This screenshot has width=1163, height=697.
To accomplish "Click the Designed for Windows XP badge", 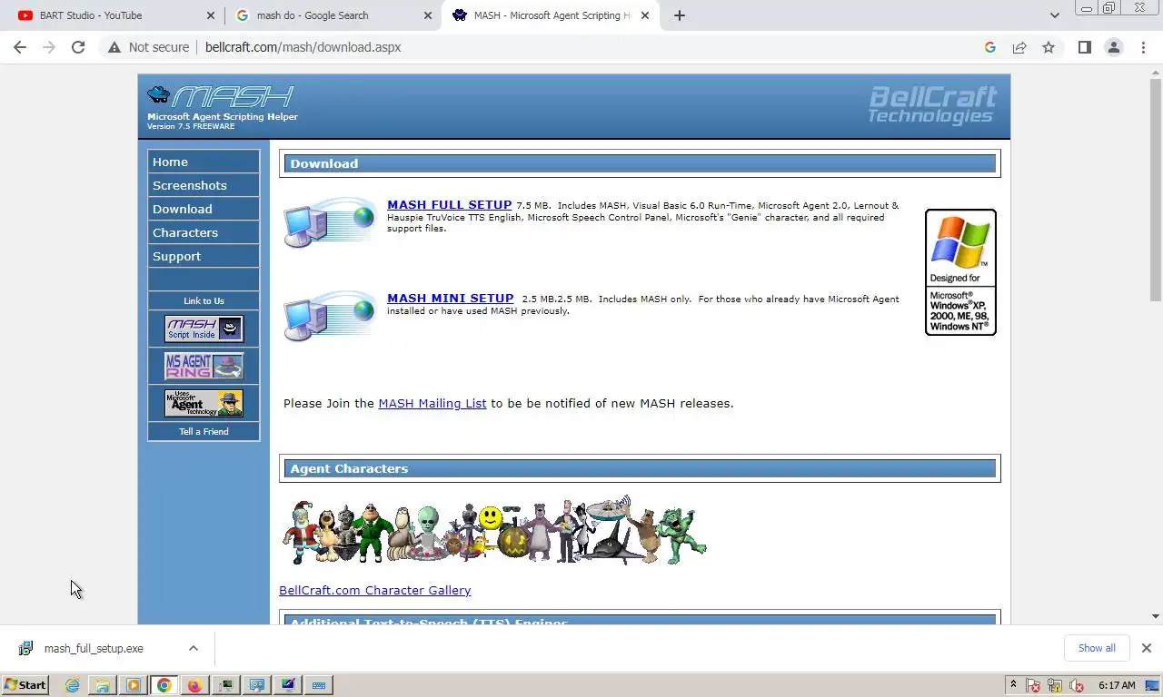I will (960, 272).
